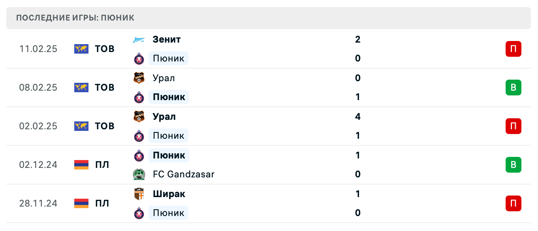Open the Ширак team link
The height and width of the screenshot is (231, 538).
click(x=169, y=194)
